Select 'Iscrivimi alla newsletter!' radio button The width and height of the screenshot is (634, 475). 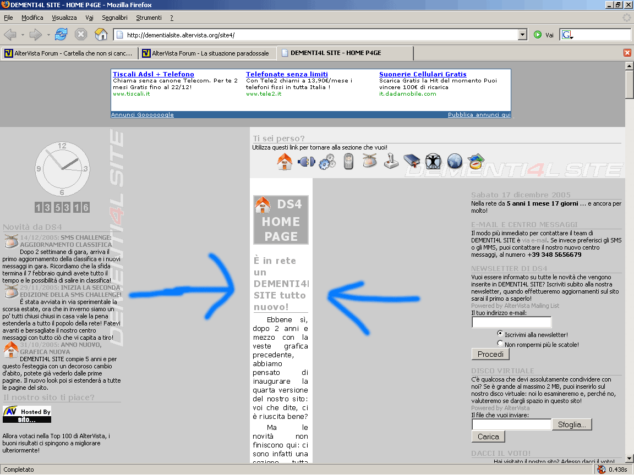pyautogui.click(x=500, y=334)
